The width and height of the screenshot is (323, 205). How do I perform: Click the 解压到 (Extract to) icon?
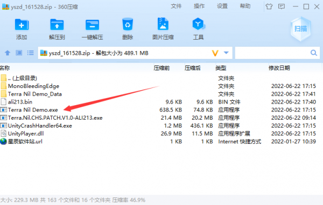coord(57,25)
